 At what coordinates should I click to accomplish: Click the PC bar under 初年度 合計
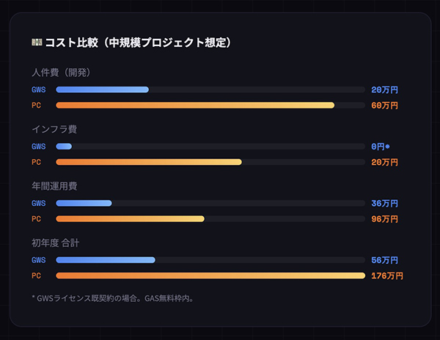click(210, 276)
